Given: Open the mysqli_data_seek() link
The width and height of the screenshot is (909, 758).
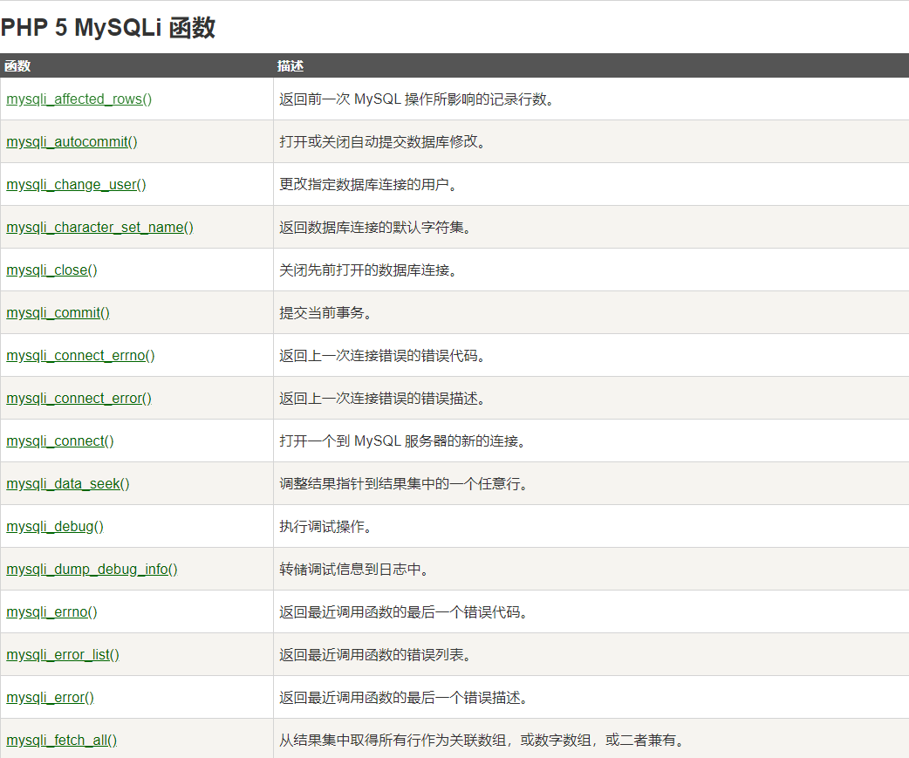Looking at the screenshot, I should [68, 484].
